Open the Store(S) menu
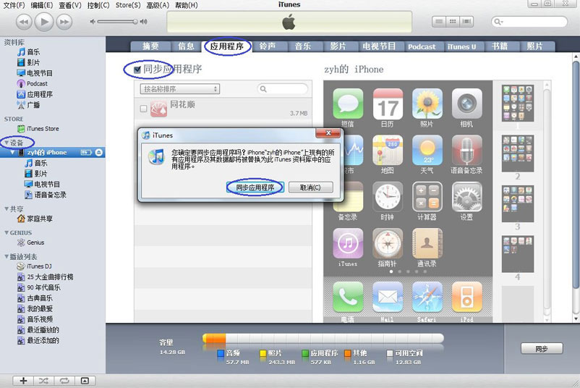 pos(128,5)
